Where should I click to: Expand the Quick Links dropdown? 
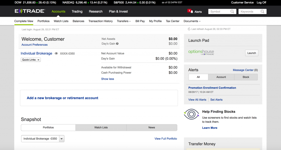point(31,60)
